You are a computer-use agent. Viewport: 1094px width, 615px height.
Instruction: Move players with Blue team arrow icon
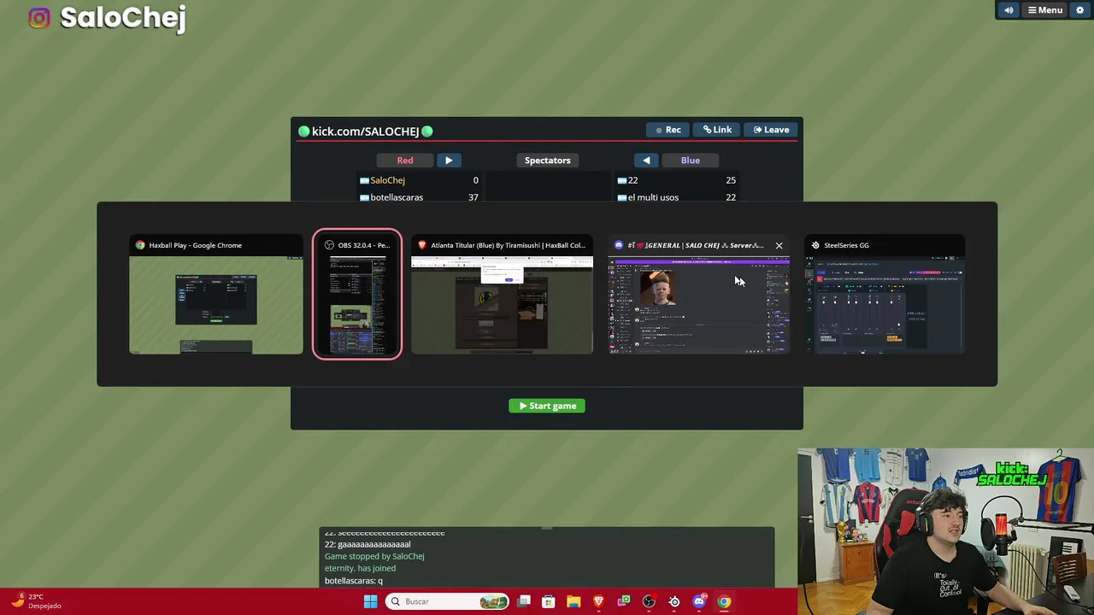[x=646, y=161]
